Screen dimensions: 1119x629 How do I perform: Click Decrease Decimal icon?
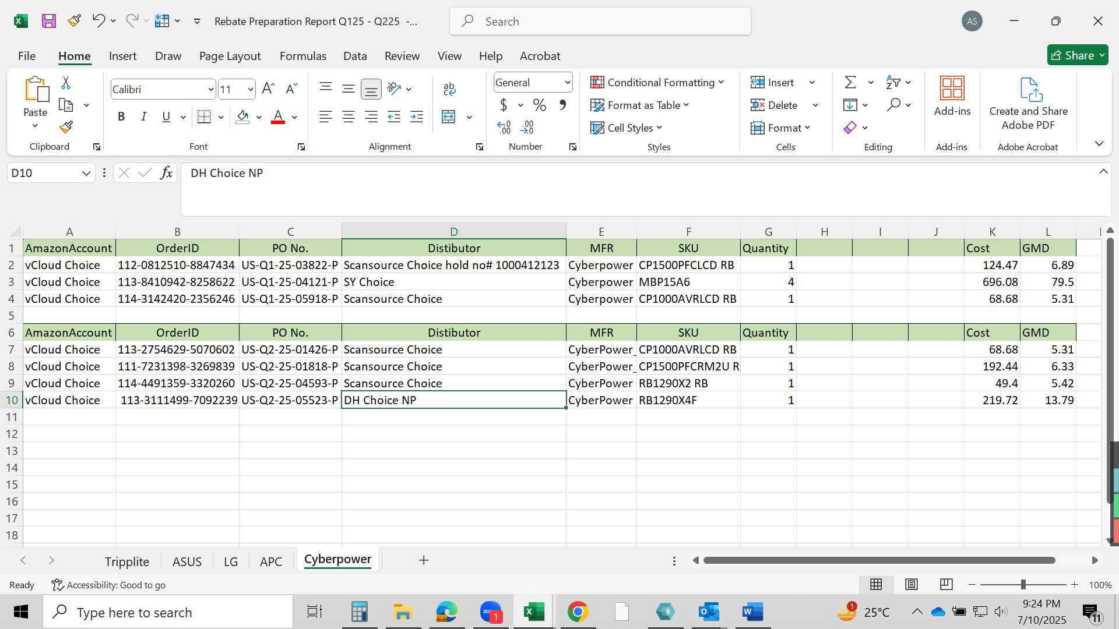point(527,127)
